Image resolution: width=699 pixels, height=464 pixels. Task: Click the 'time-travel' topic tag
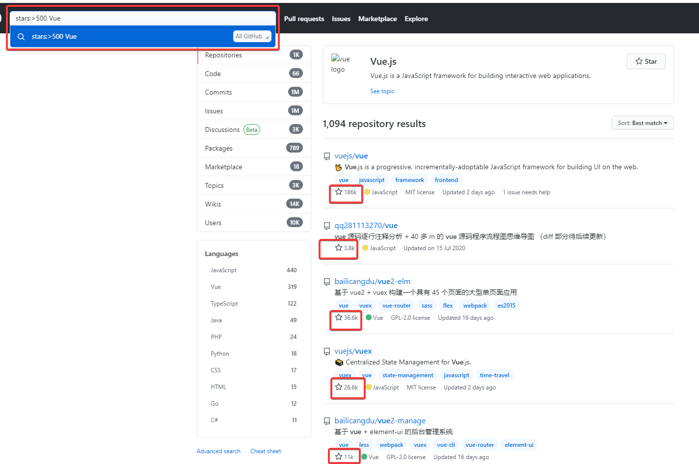pos(494,375)
